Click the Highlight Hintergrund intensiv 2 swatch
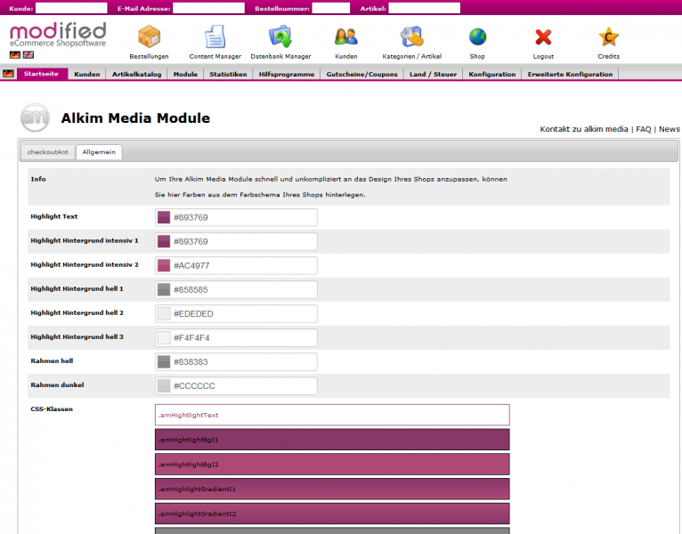Viewport: 682px width, 534px height. click(x=164, y=265)
